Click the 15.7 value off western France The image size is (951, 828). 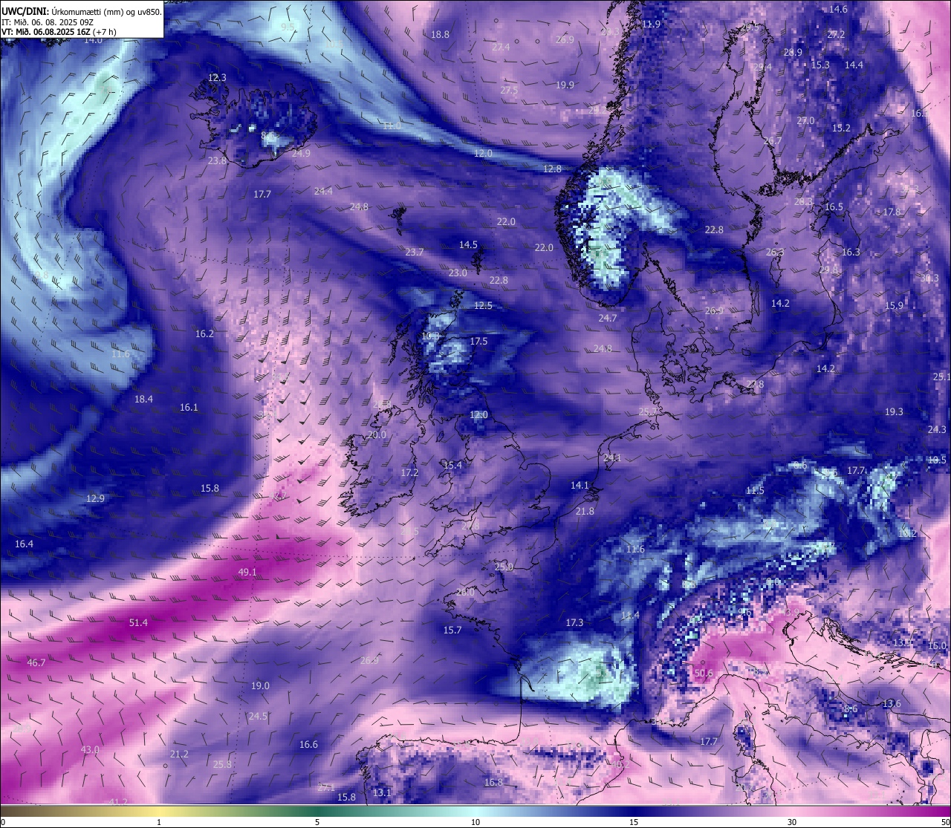[452, 630]
